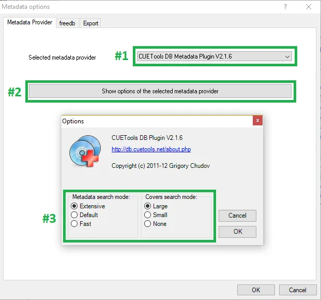Click the 'Copyright (c) 2011-12 Grigory Chudov' text
Viewport: 321px width, 300px height.
160,166
